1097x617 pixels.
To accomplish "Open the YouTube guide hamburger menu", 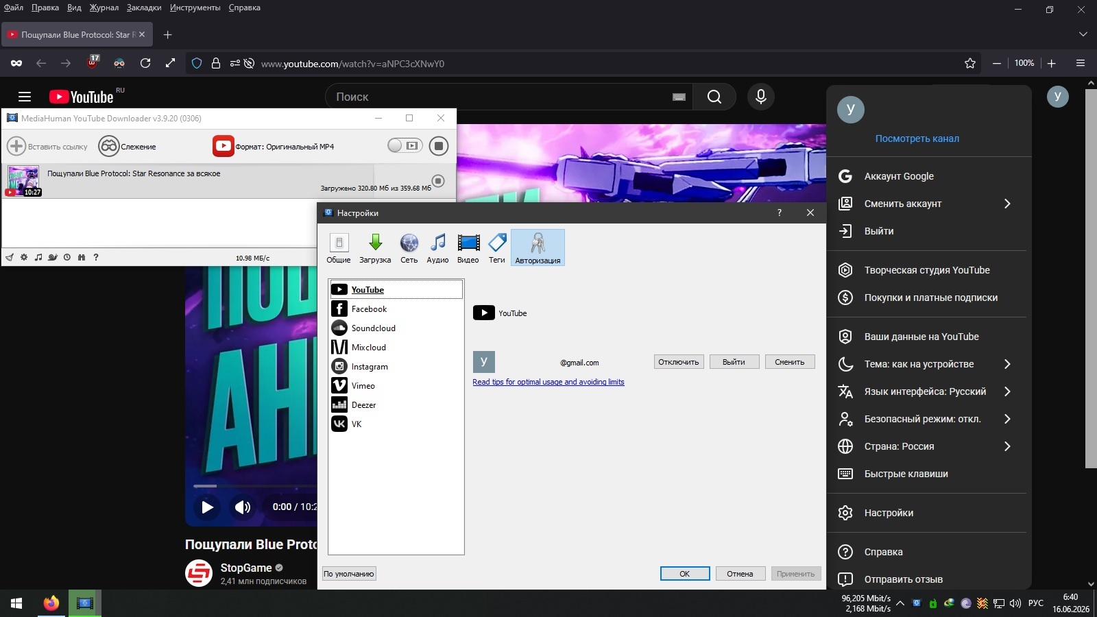I will tap(25, 97).
